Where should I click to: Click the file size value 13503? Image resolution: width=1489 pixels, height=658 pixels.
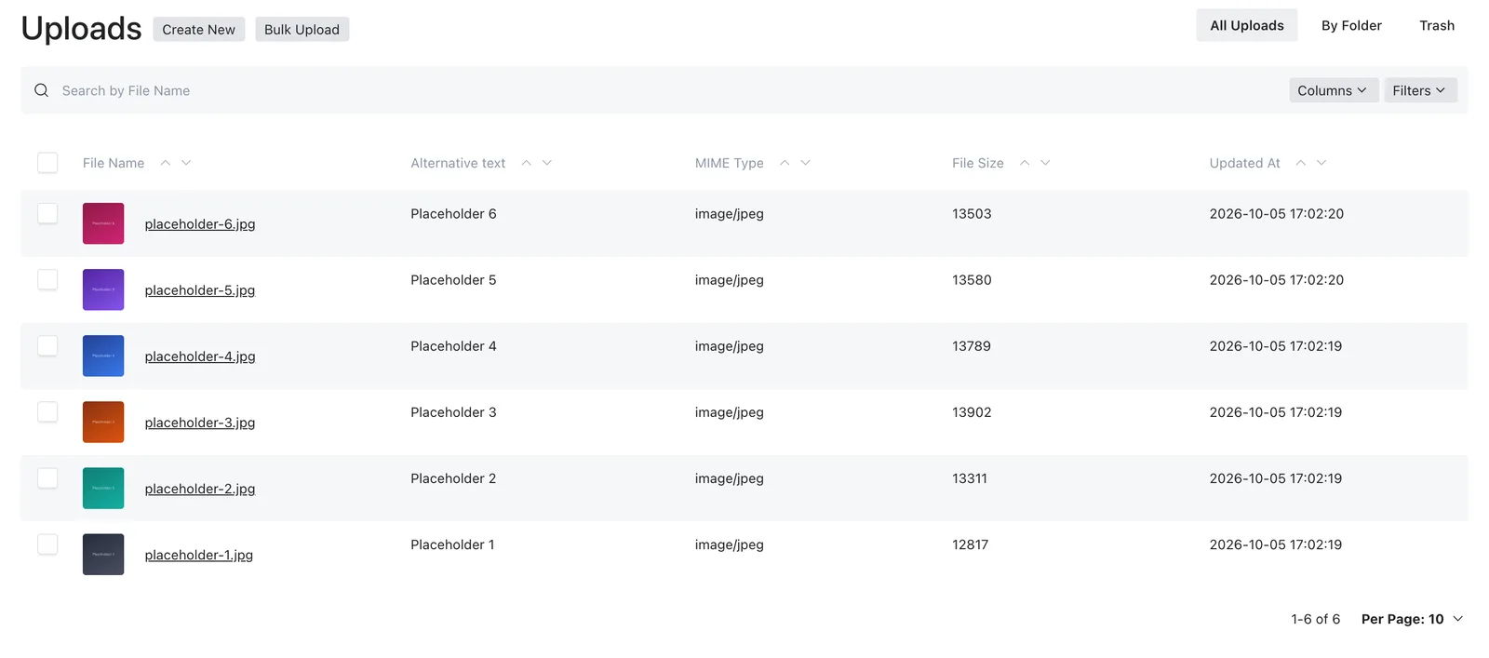coord(972,213)
